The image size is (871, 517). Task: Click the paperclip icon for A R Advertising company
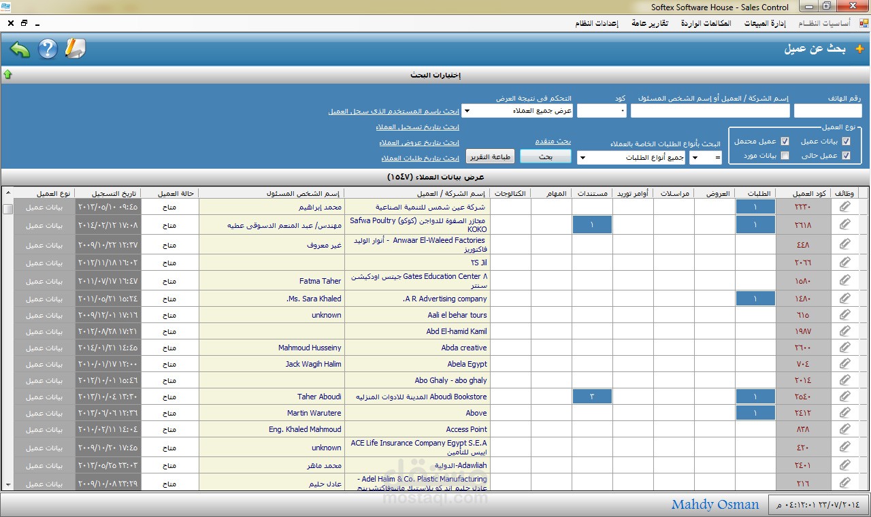coord(844,298)
